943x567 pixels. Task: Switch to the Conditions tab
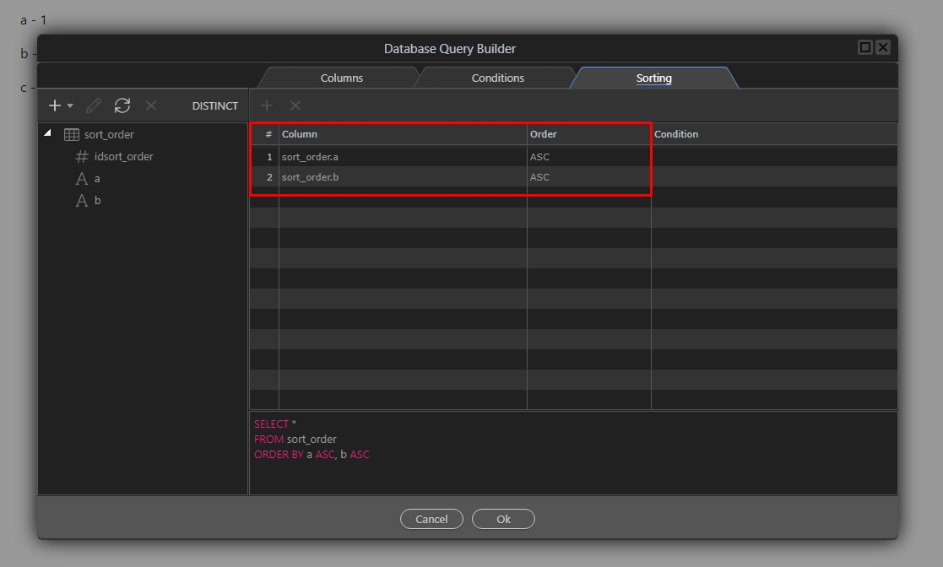click(497, 78)
